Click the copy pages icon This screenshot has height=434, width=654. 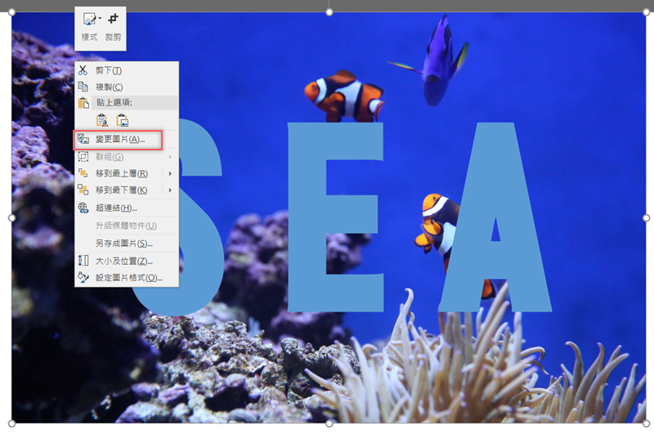[83, 87]
